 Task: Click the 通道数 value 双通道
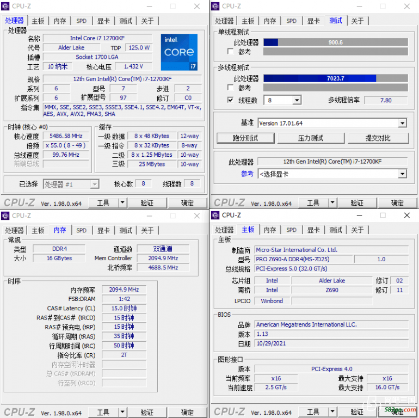tap(163, 249)
